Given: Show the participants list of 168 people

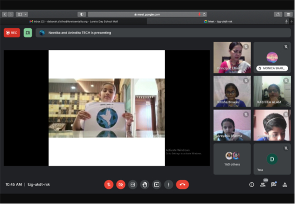Looking at the screenshot, I should (x=263, y=185).
